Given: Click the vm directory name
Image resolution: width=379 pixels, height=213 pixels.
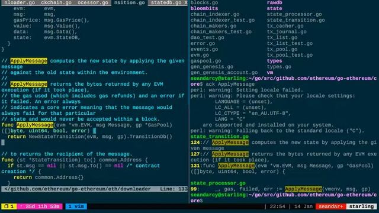Looking at the screenshot, I should [270, 72].
